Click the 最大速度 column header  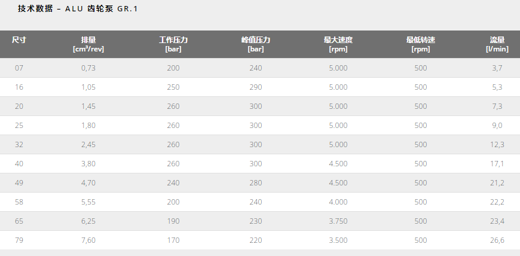[x=338, y=44]
